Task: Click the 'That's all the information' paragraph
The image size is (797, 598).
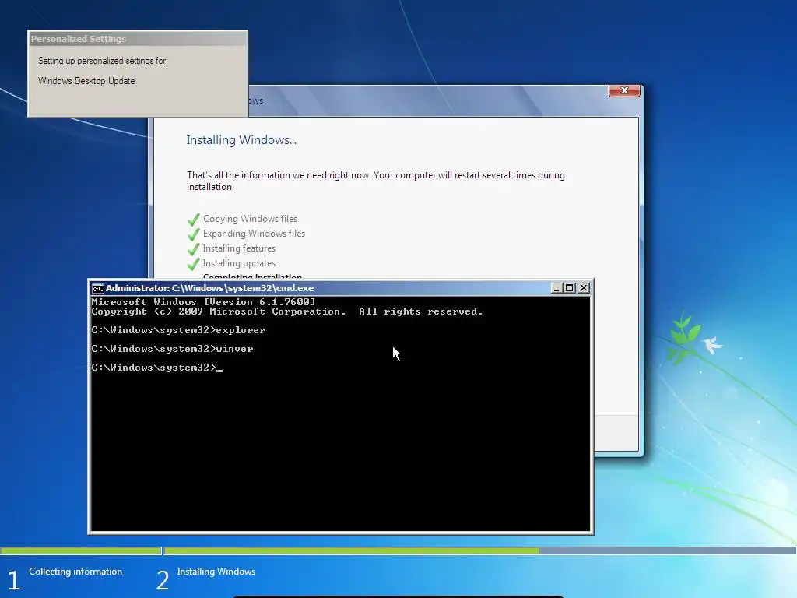Action: [376, 181]
